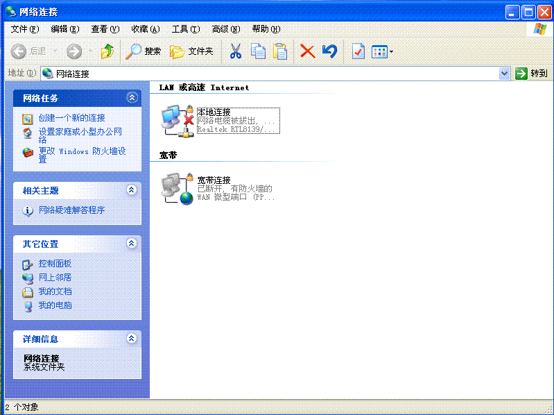554x415 pixels.
Task: Click the Go (转到) button
Action: [531, 74]
